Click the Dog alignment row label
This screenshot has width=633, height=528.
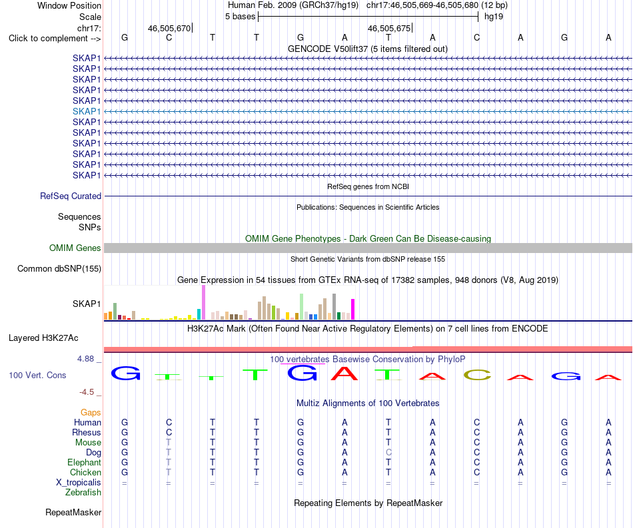coord(93,453)
